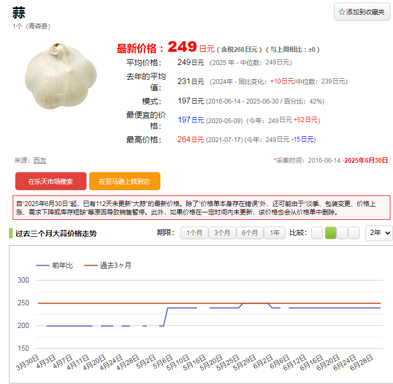Enable the third comparison box

(342, 233)
